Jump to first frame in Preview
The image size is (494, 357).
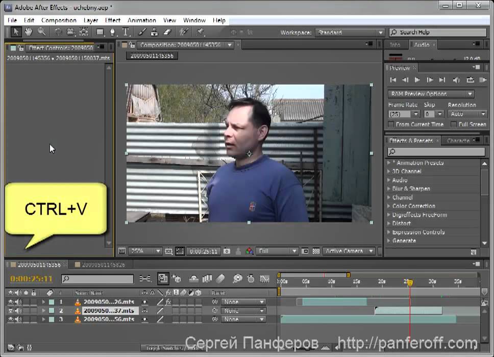pos(393,80)
